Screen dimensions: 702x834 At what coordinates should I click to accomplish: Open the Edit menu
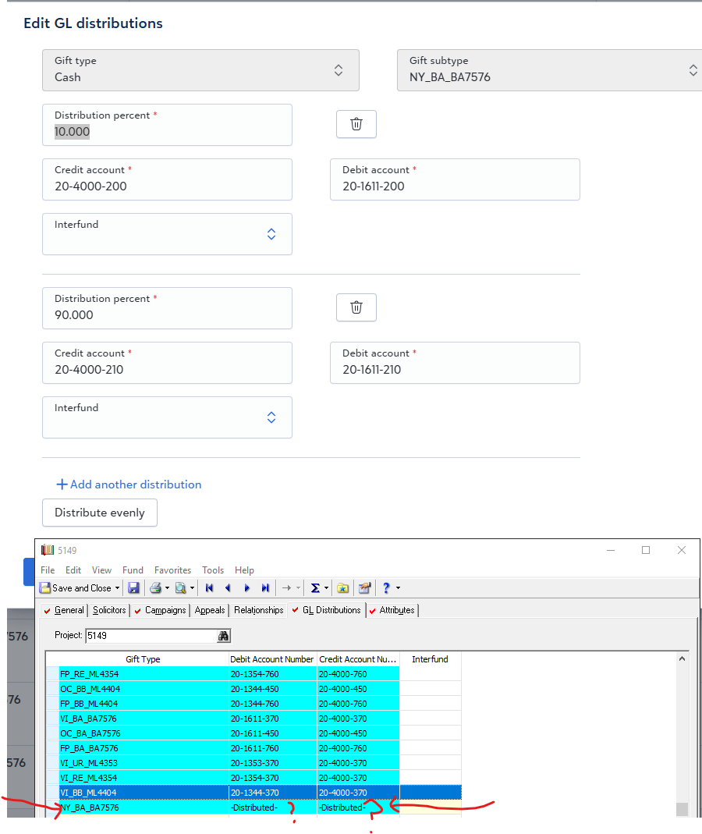coord(73,570)
